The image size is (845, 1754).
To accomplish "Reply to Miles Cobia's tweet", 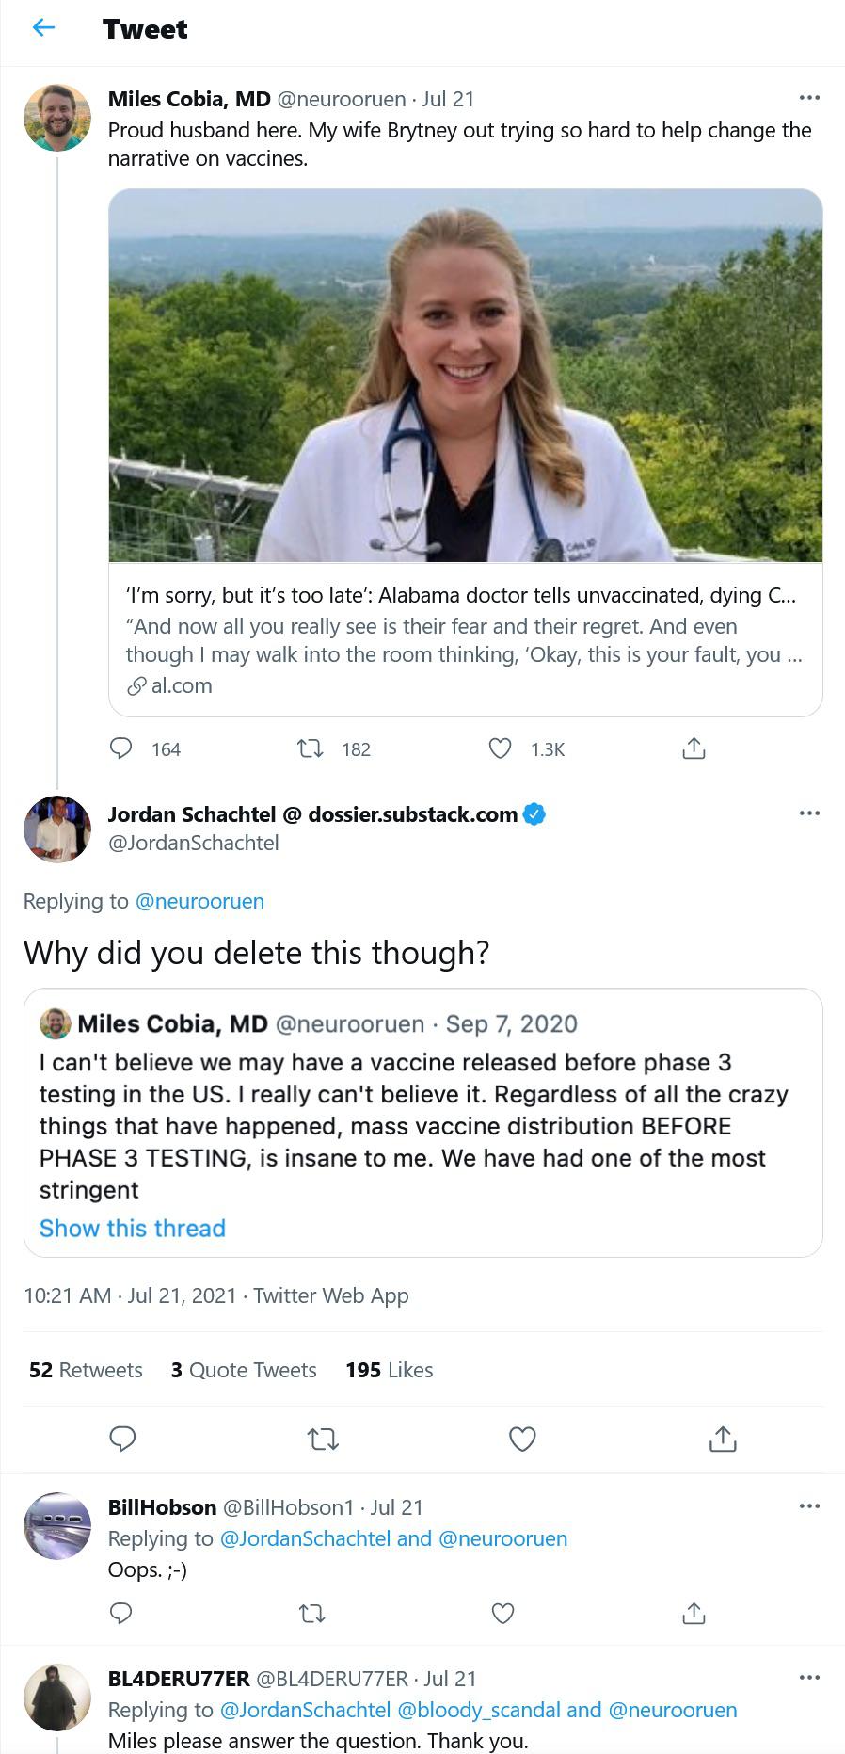I will point(121,748).
